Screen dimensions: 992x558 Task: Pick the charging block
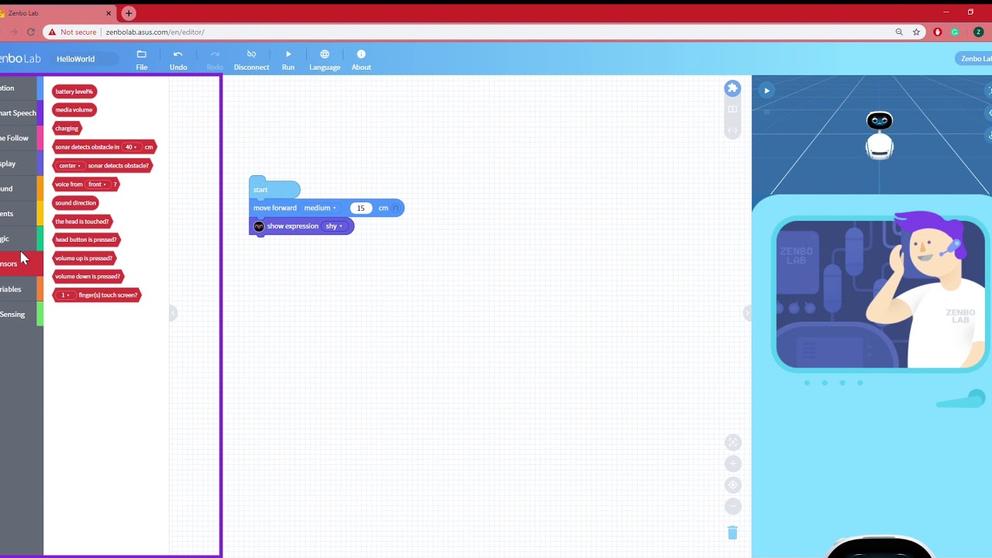[x=67, y=129]
